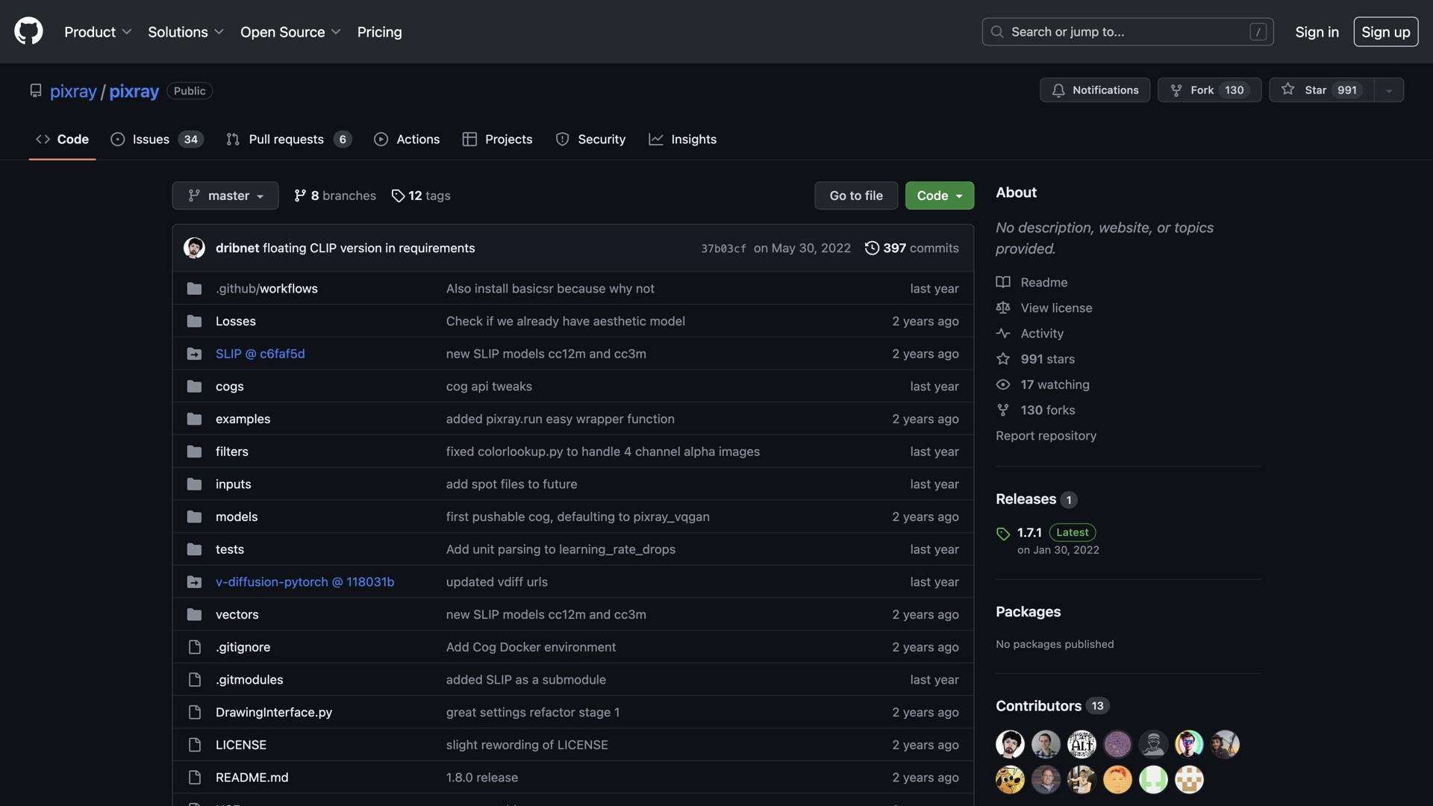The width and height of the screenshot is (1433, 806).
Task: Click dribnet's avatar in latest commit
Action: pyautogui.click(x=195, y=249)
